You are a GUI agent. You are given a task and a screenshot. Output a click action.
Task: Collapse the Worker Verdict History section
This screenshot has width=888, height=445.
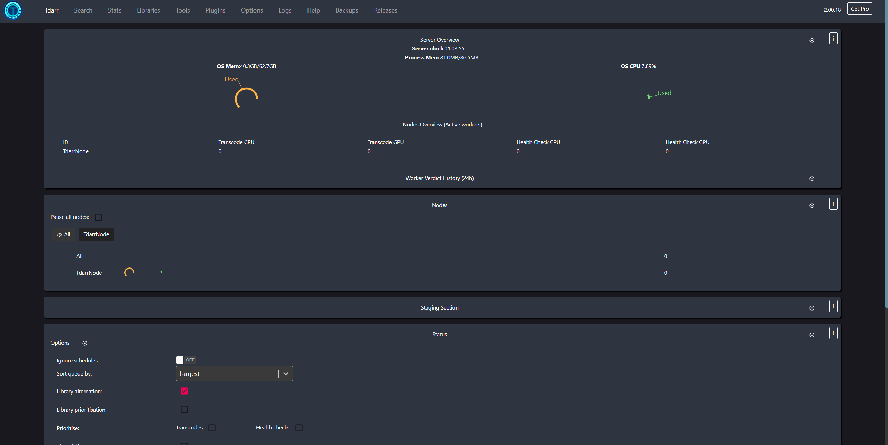click(812, 179)
